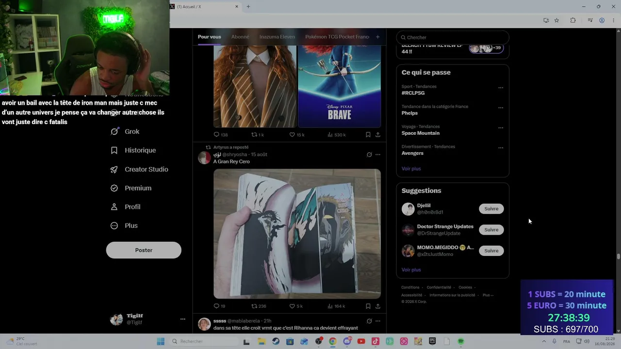The height and width of the screenshot is (349, 621).
Task: Open Steam from the taskbar
Action: 276,341
